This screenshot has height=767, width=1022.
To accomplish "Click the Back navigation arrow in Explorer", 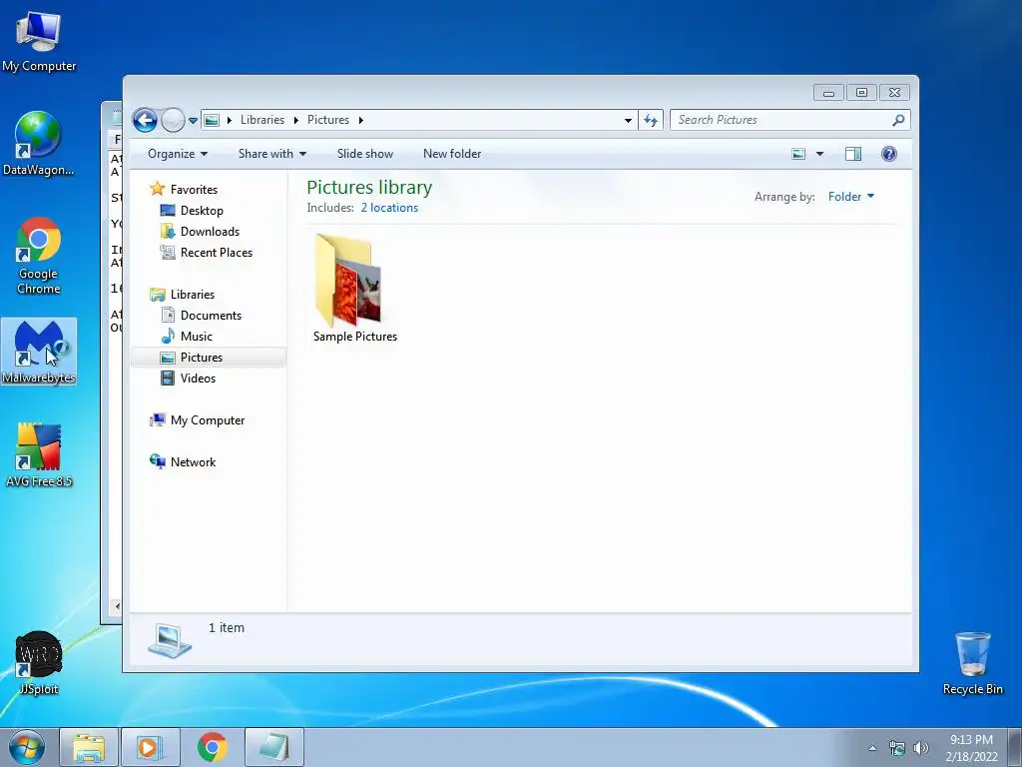I will [145, 120].
